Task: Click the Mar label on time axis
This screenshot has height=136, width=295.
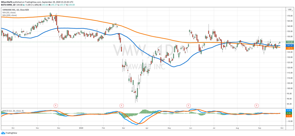Action: pos(123,128)
